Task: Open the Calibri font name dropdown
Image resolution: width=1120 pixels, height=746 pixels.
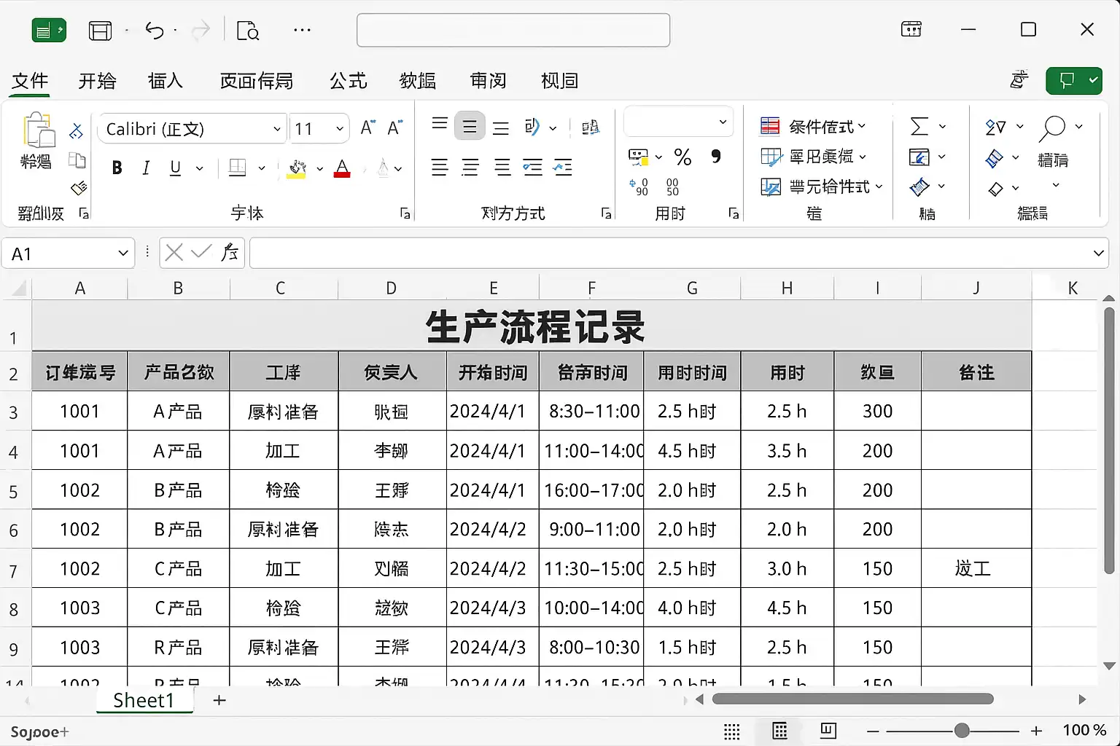Action: [x=276, y=129]
